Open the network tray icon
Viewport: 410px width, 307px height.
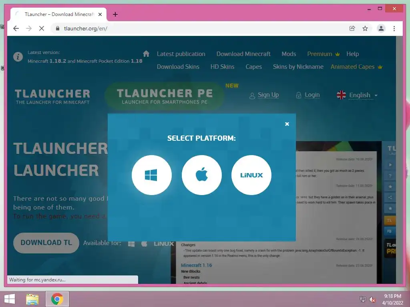362,299
